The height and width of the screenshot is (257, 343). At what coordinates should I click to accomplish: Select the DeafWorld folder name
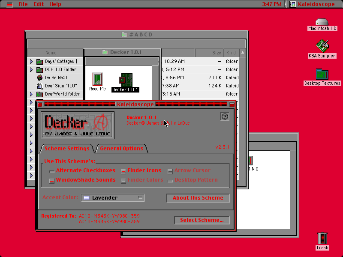(63, 94)
